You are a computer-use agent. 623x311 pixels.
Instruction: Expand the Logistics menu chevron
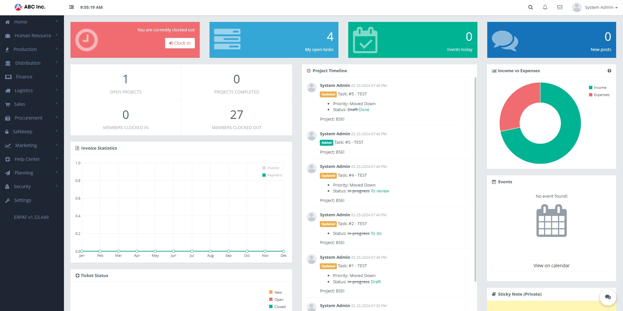point(57,90)
